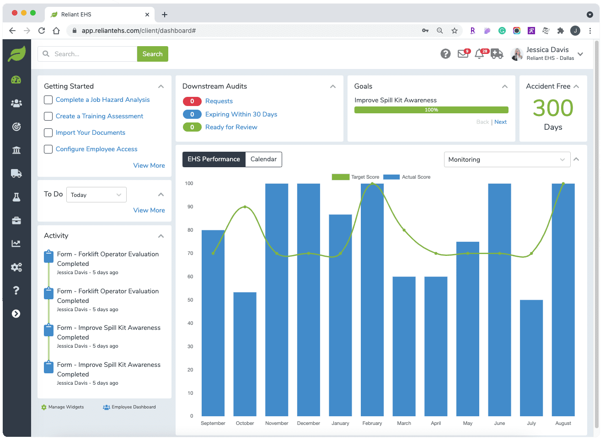Collapse the Downstream Audits widget
This screenshot has width=605, height=440.
(333, 86)
